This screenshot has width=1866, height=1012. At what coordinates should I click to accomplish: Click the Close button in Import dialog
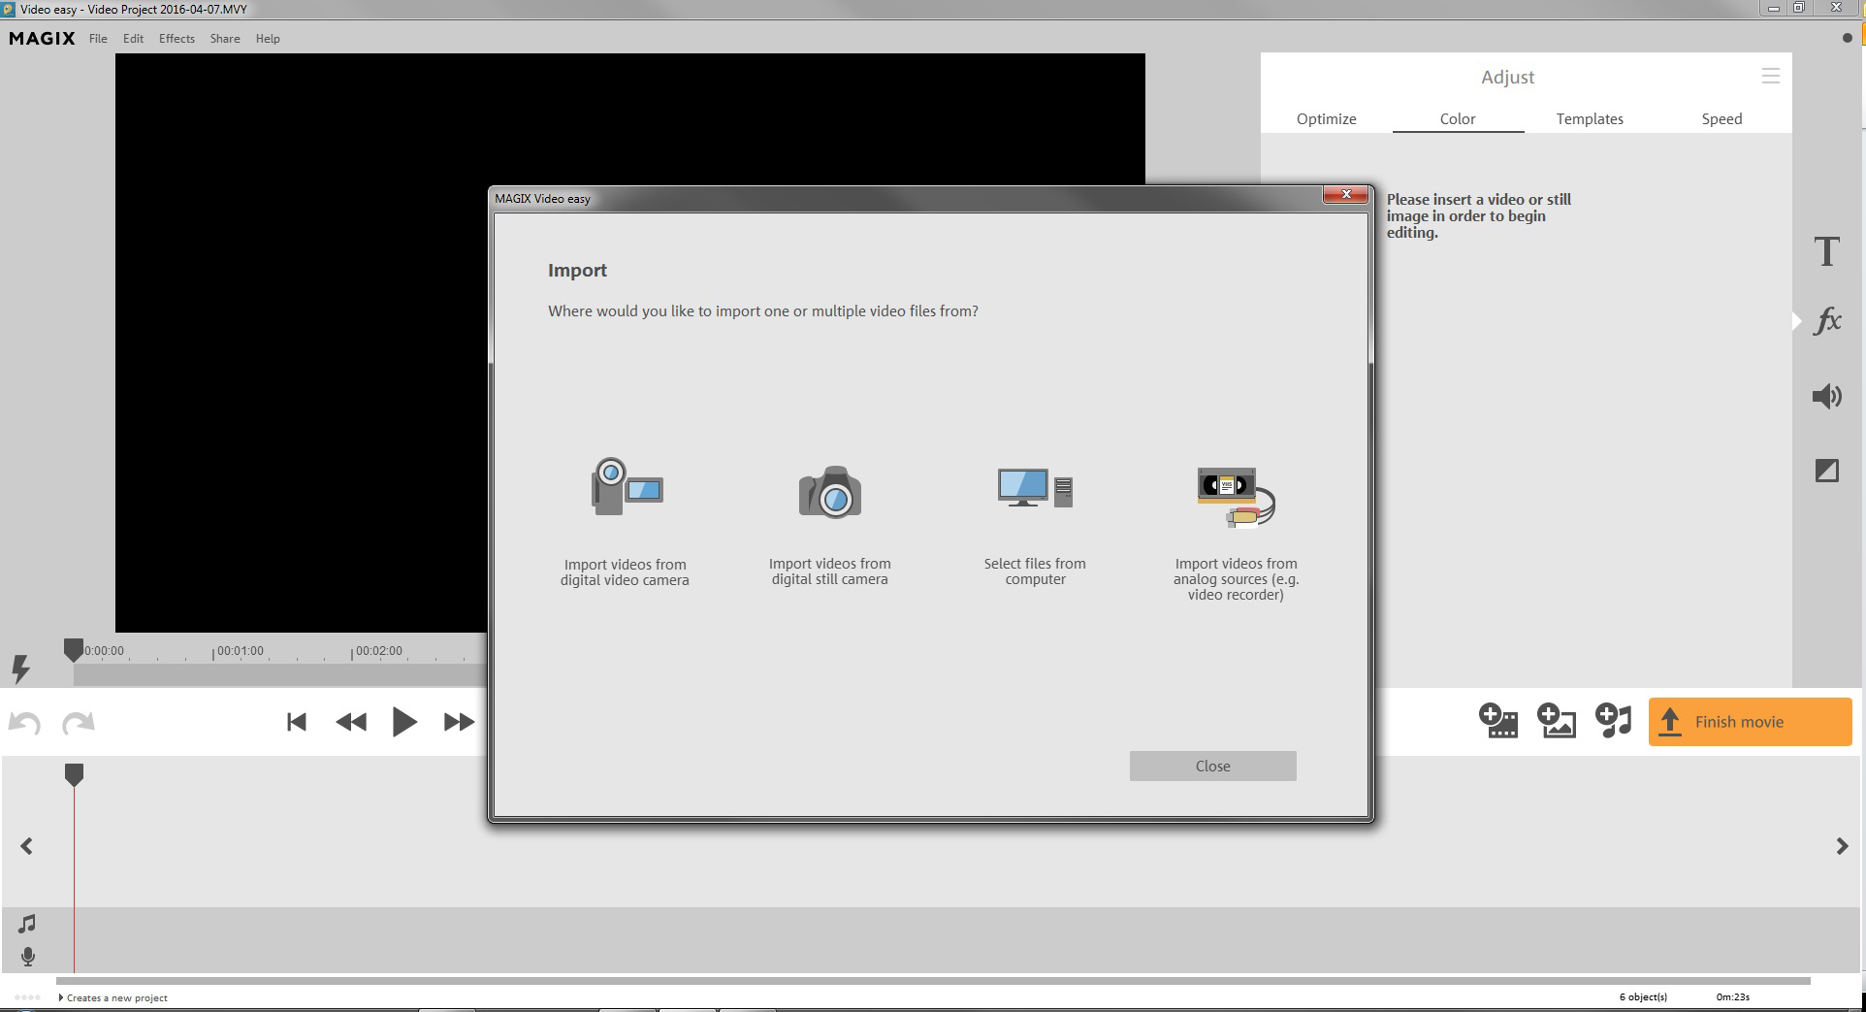click(x=1212, y=766)
